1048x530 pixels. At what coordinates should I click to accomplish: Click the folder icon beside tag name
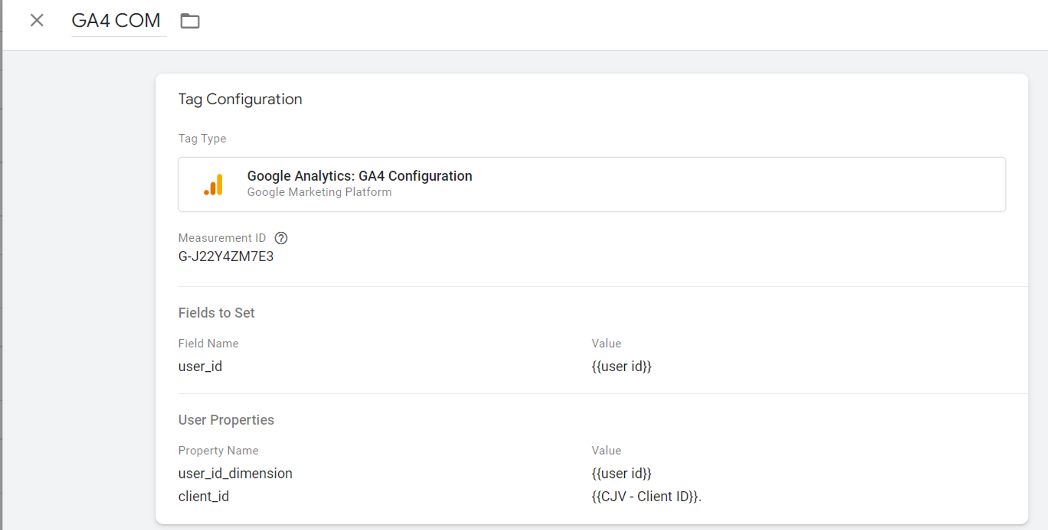(190, 21)
